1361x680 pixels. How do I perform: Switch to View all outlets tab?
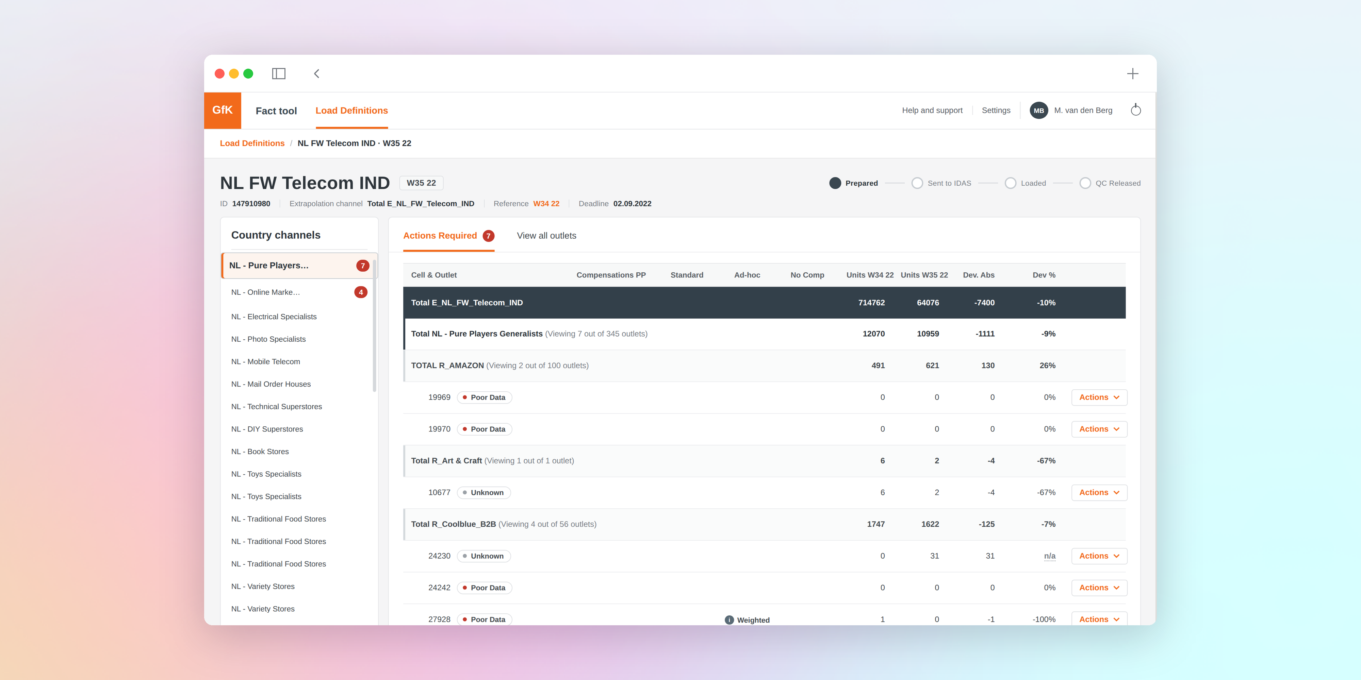click(x=546, y=236)
